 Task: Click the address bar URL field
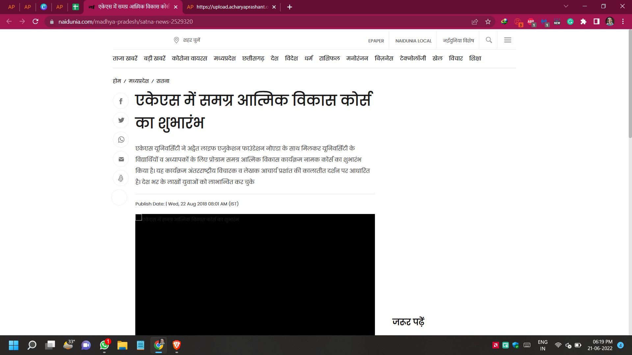(230, 22)
